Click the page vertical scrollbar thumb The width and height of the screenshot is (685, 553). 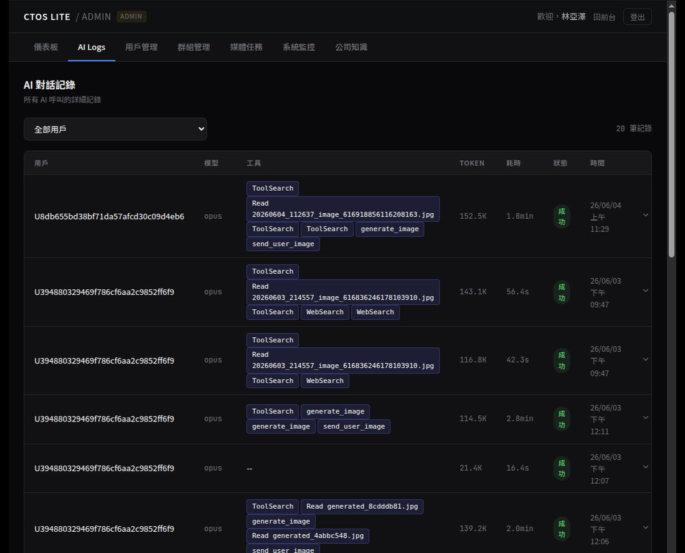[671, 135]
